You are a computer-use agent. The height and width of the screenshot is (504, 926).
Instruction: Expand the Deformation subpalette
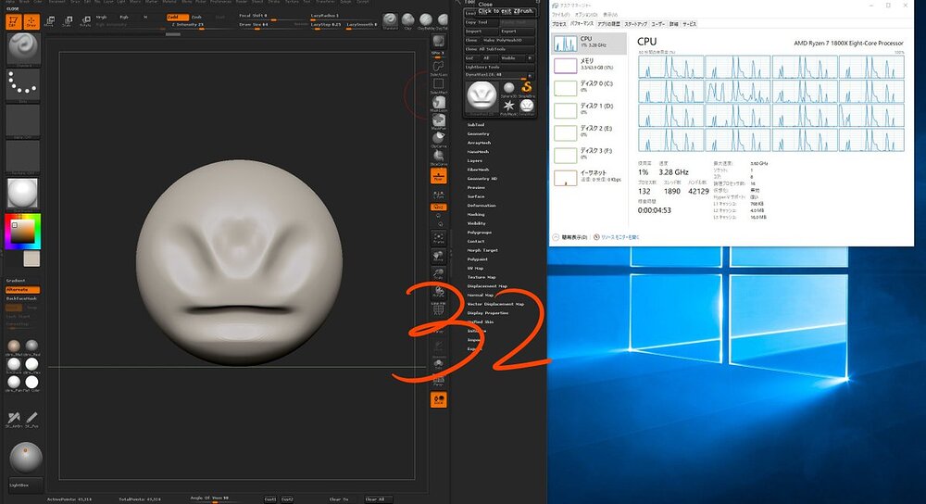(x=482, y=206)
